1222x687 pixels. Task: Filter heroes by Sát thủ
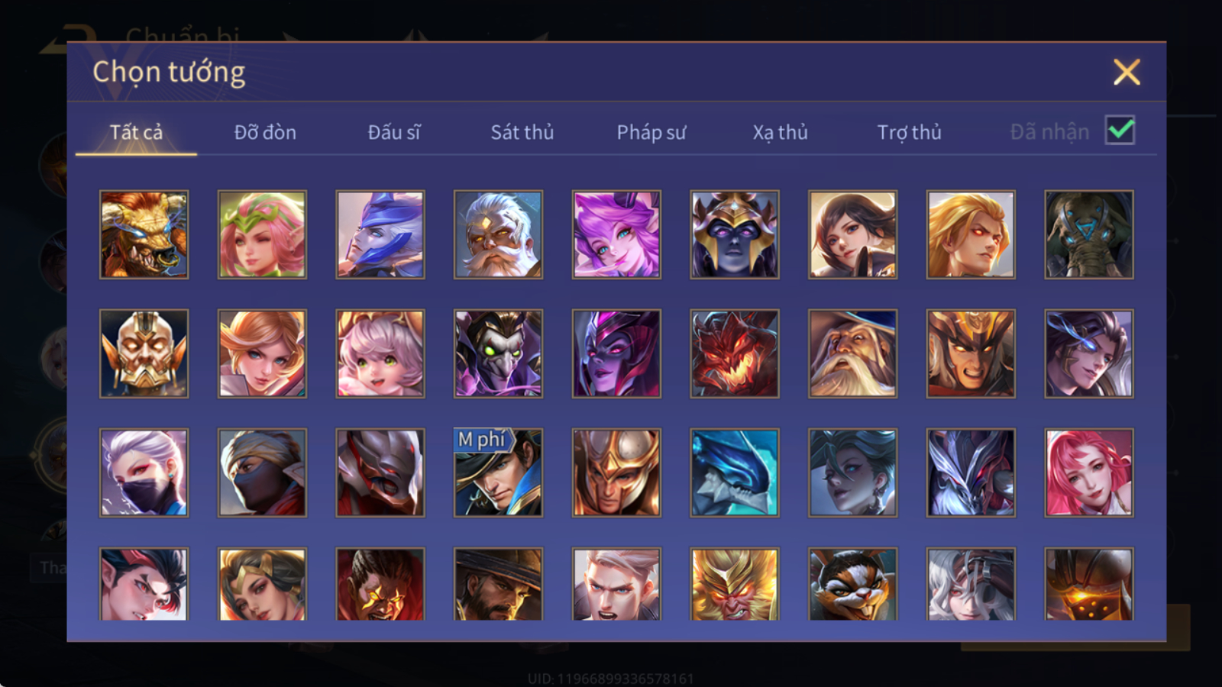tap(522, 132)
